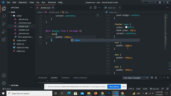Maximize the panel with the chevron up
The image size is (171, 96).
(164, 78)
